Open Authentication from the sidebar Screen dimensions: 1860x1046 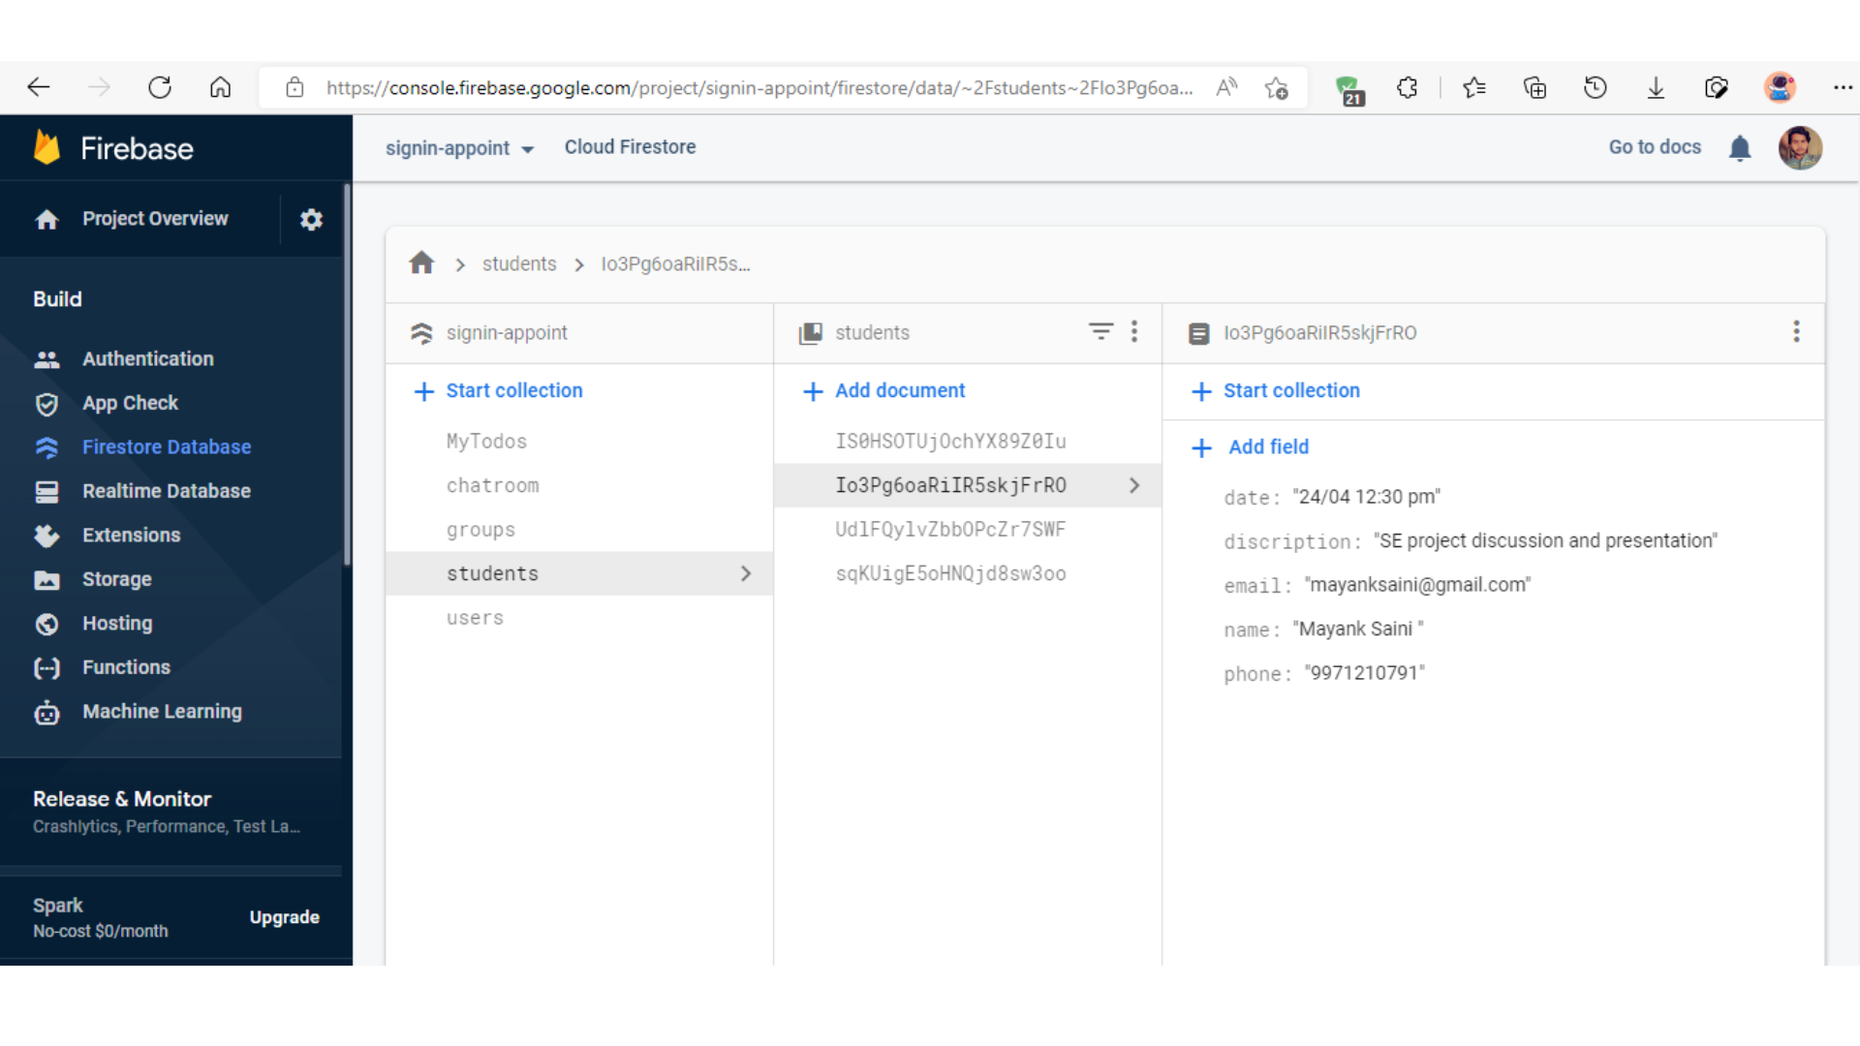147,358
